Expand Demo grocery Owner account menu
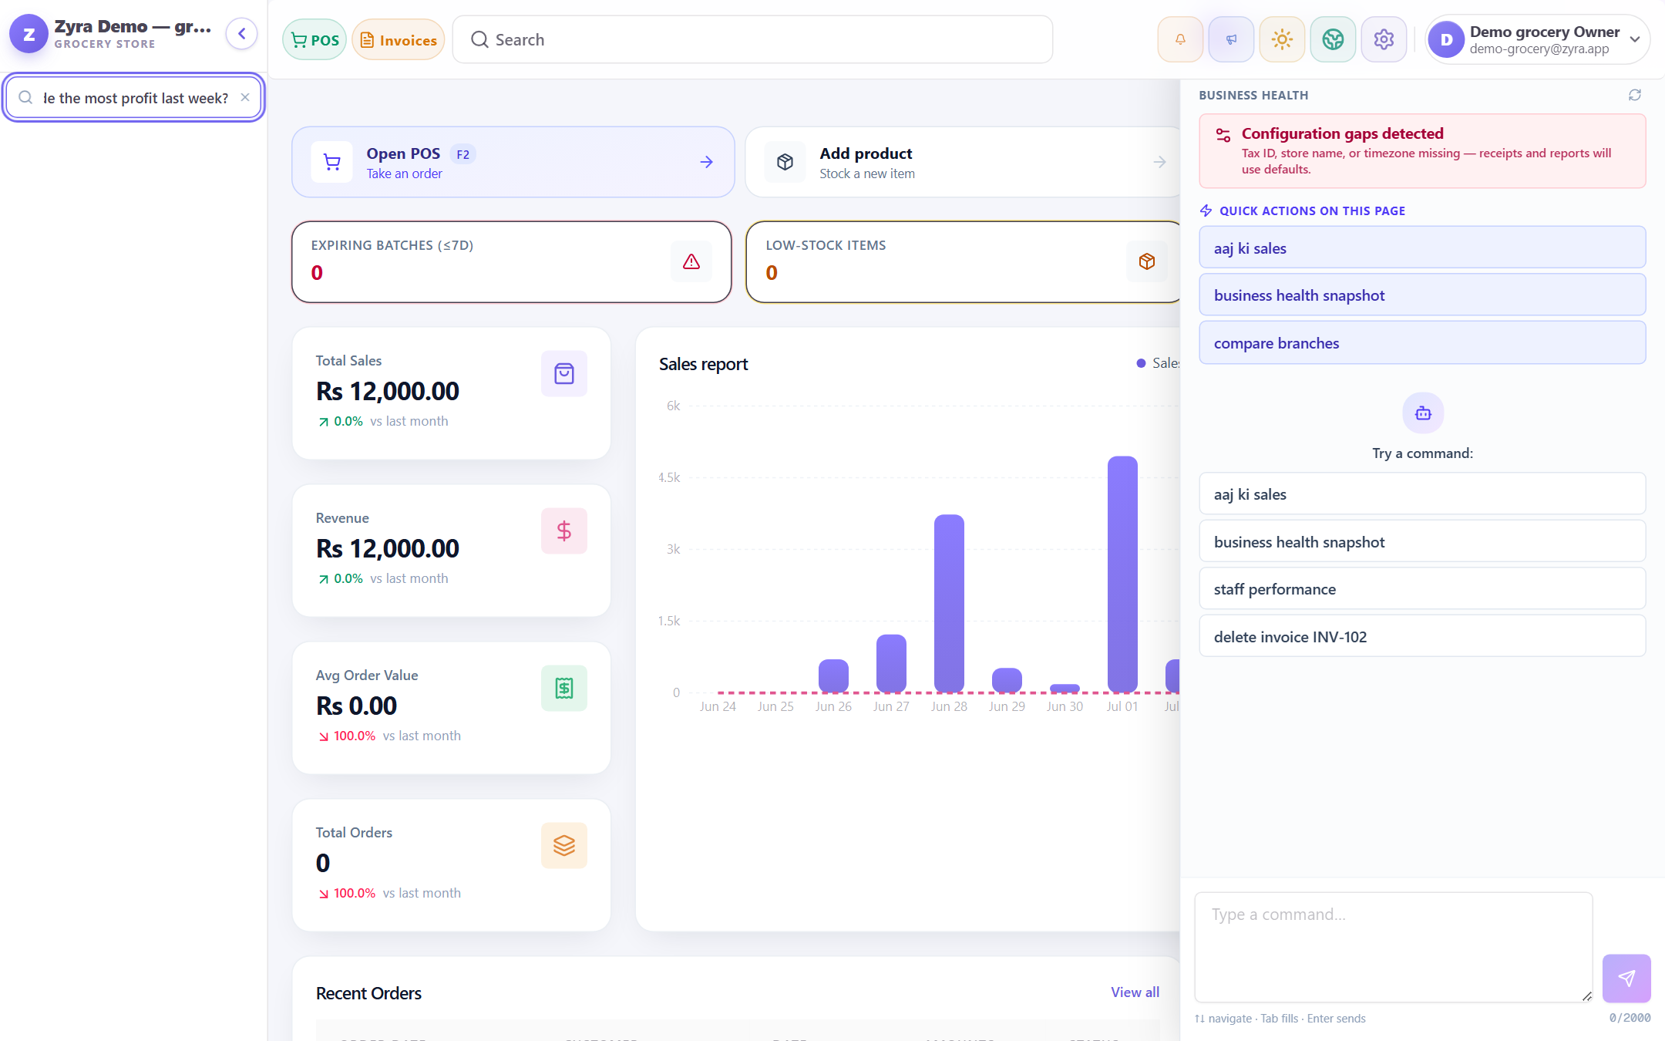Viewport: 1665px width, 1041px height. click(1537, 39)
